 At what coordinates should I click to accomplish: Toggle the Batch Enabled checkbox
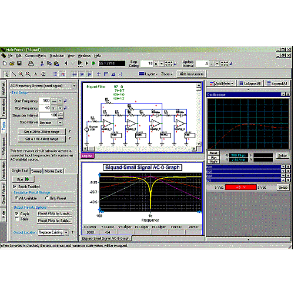coord(15,186)
